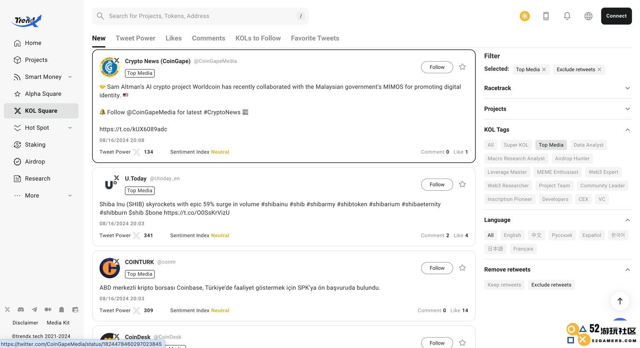
Task: Remove the Exclude retweets selected filter
Action: pos(599,70)
